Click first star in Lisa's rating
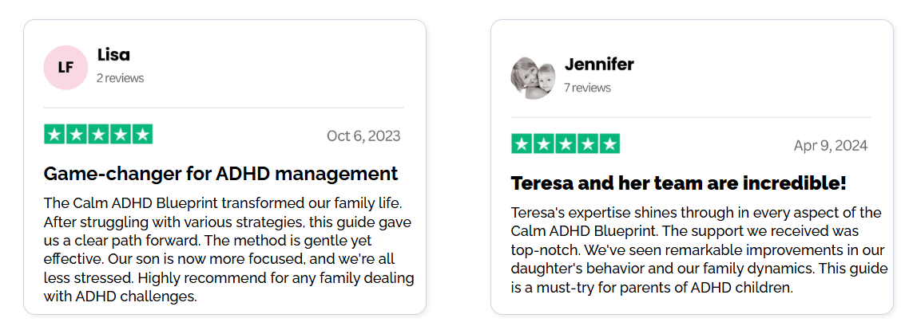This screenshot has width=913, height=330. click(54, 135)
